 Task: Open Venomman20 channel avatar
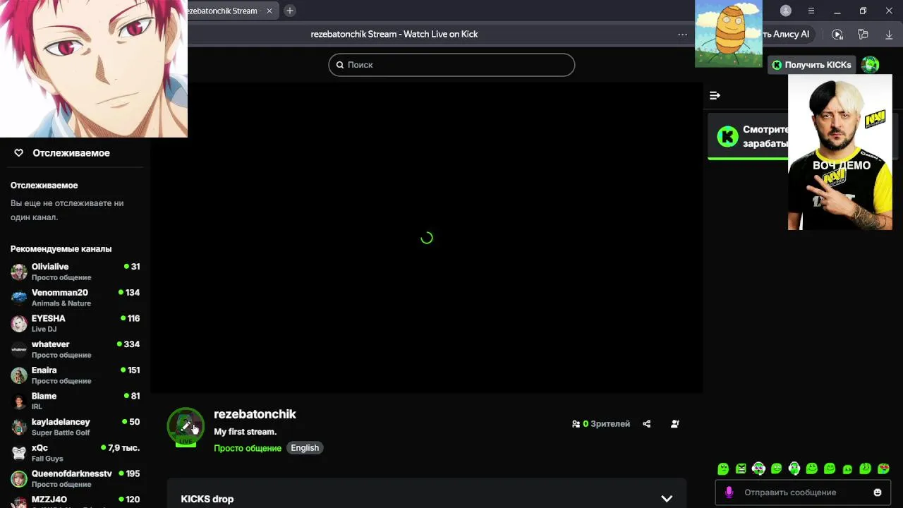[x=19, y=297]
